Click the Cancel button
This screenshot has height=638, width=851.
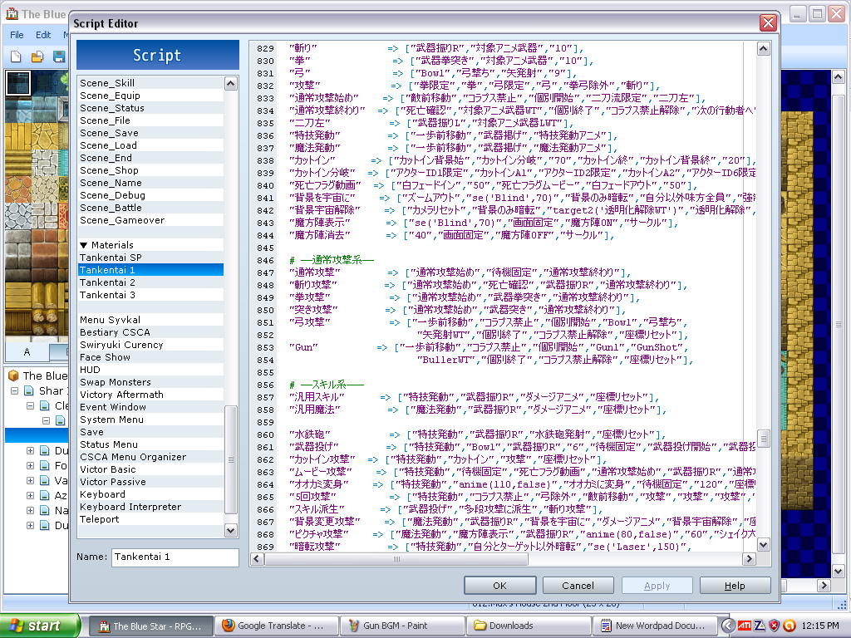[578, 586]
